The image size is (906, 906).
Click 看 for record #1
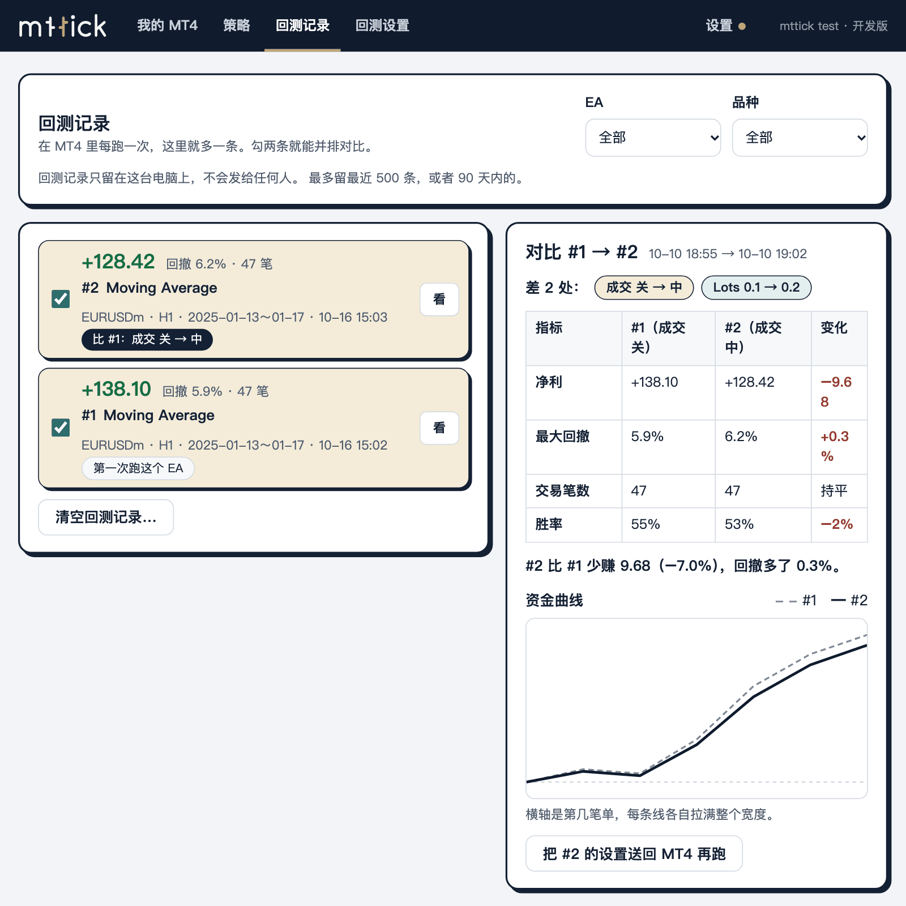[439, 428]
